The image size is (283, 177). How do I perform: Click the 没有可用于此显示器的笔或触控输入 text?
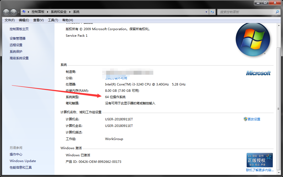130,103
